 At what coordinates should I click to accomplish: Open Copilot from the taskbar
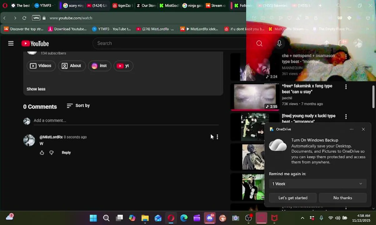click(x=132, y=218)
